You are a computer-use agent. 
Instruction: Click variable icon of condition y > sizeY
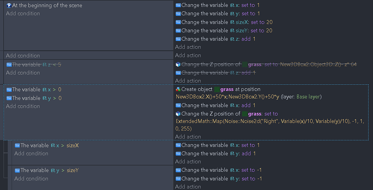tap(17, 170)
